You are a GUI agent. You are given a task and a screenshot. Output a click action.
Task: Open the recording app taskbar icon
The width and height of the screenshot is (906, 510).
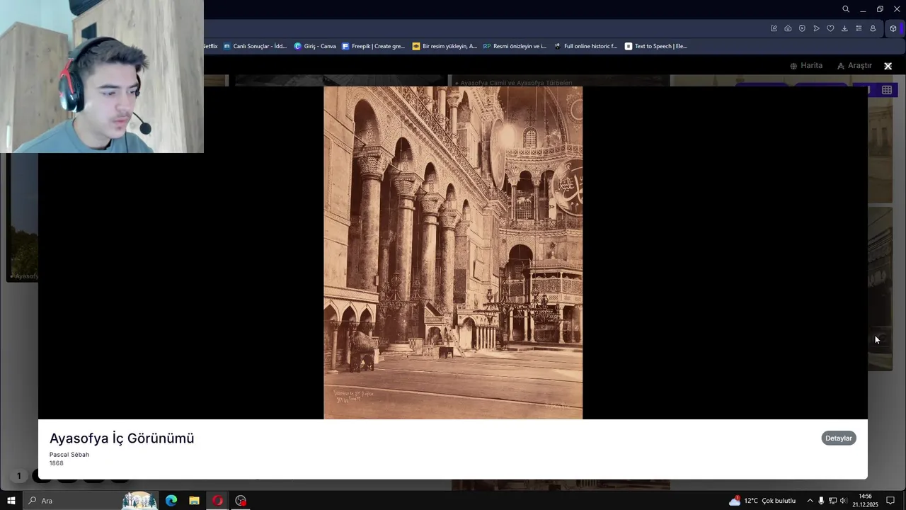[x=241, y=501]
